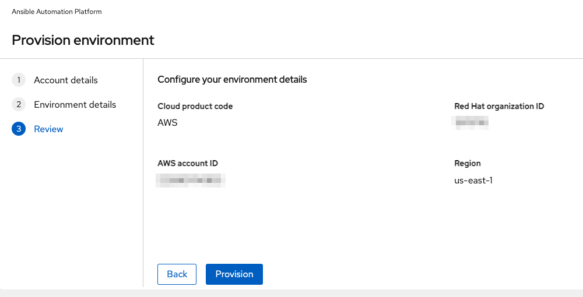Click the 'Cloud product code' label
The image size is (583, 297).
point(195,106)
